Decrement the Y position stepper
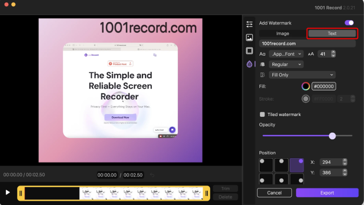Screen dimensions: 364x205 (x=345, y=174)
